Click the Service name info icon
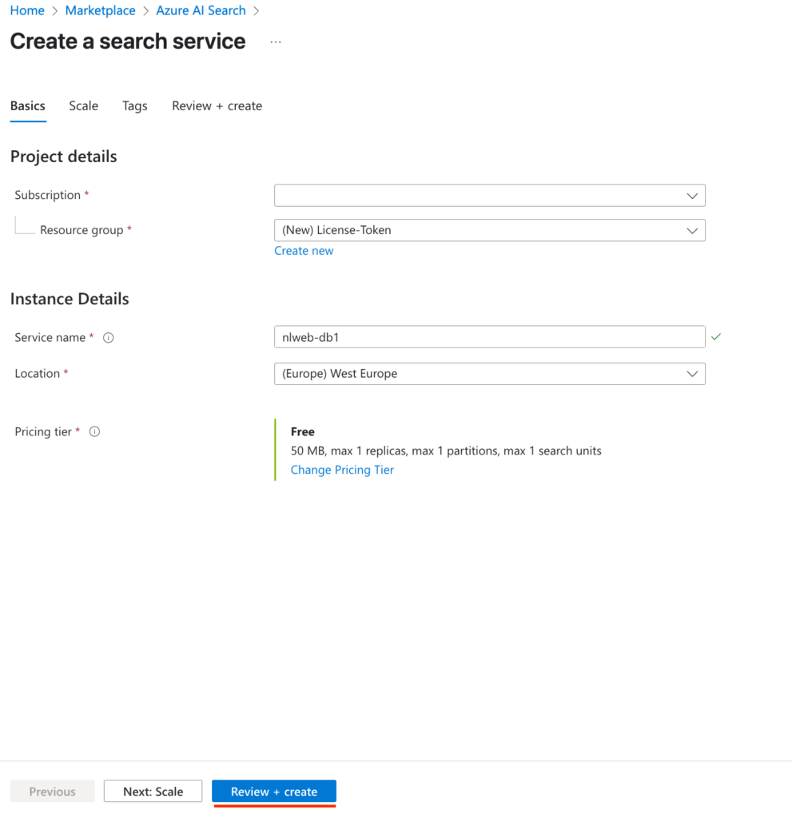 pos(108,338)
